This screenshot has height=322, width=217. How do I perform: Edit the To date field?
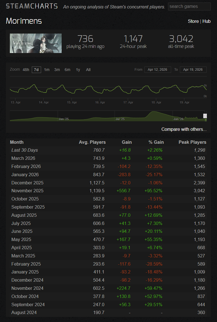click(193, 70)
